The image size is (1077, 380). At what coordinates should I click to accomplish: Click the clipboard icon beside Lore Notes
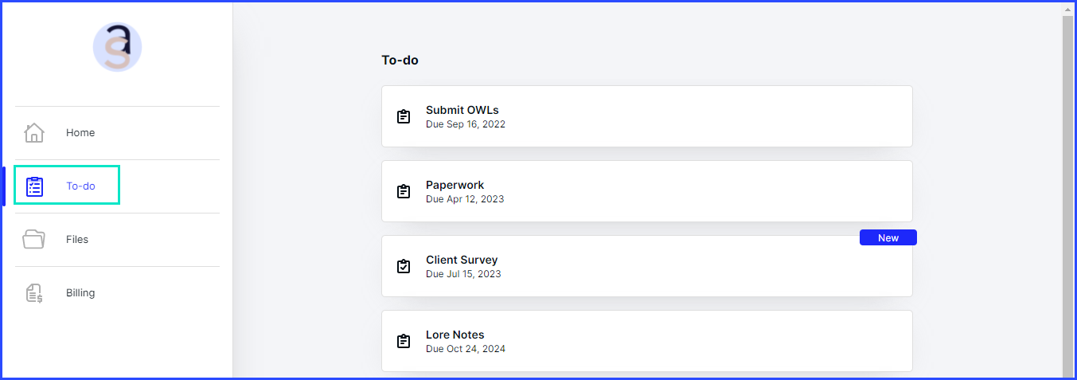coord(404,341)
